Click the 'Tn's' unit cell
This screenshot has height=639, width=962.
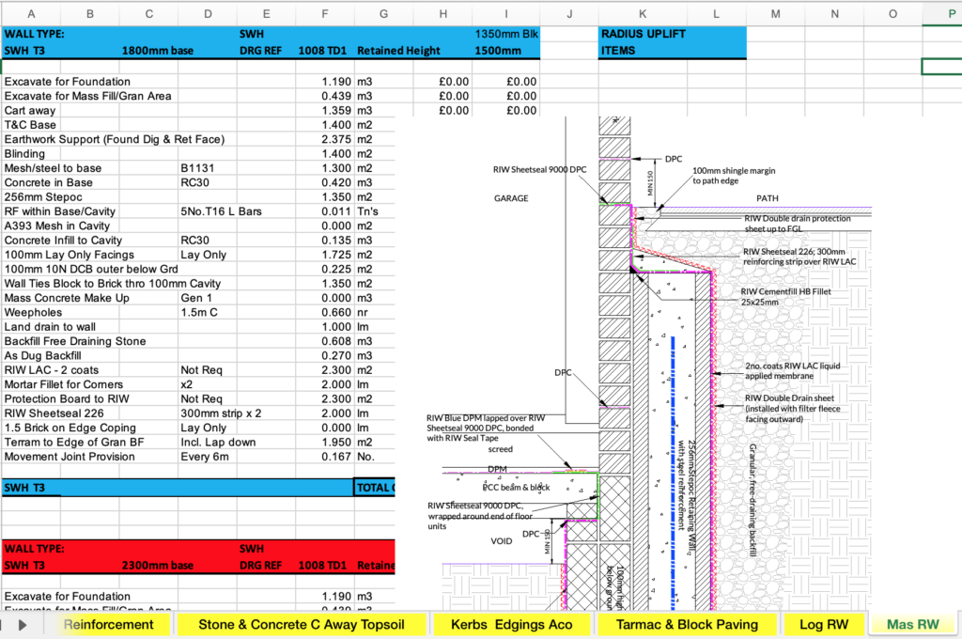pos(374,211)
